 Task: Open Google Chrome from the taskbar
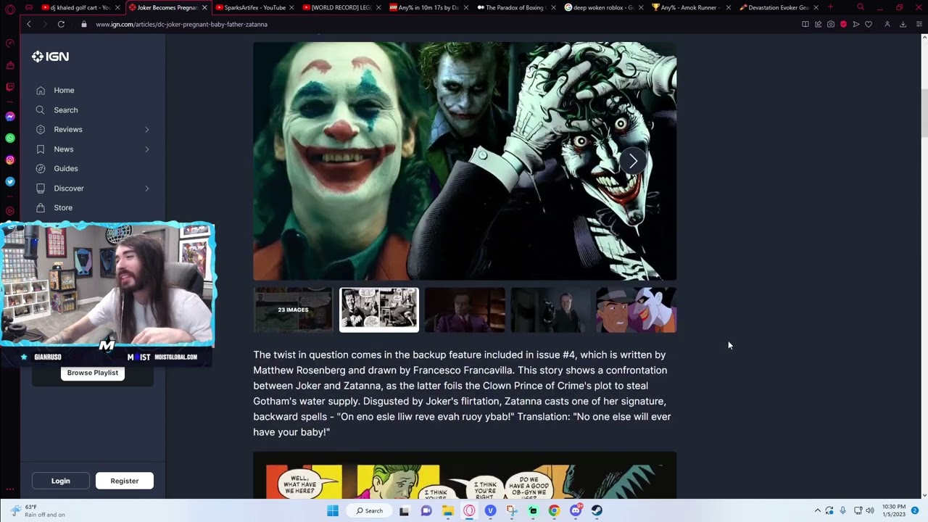554,510
